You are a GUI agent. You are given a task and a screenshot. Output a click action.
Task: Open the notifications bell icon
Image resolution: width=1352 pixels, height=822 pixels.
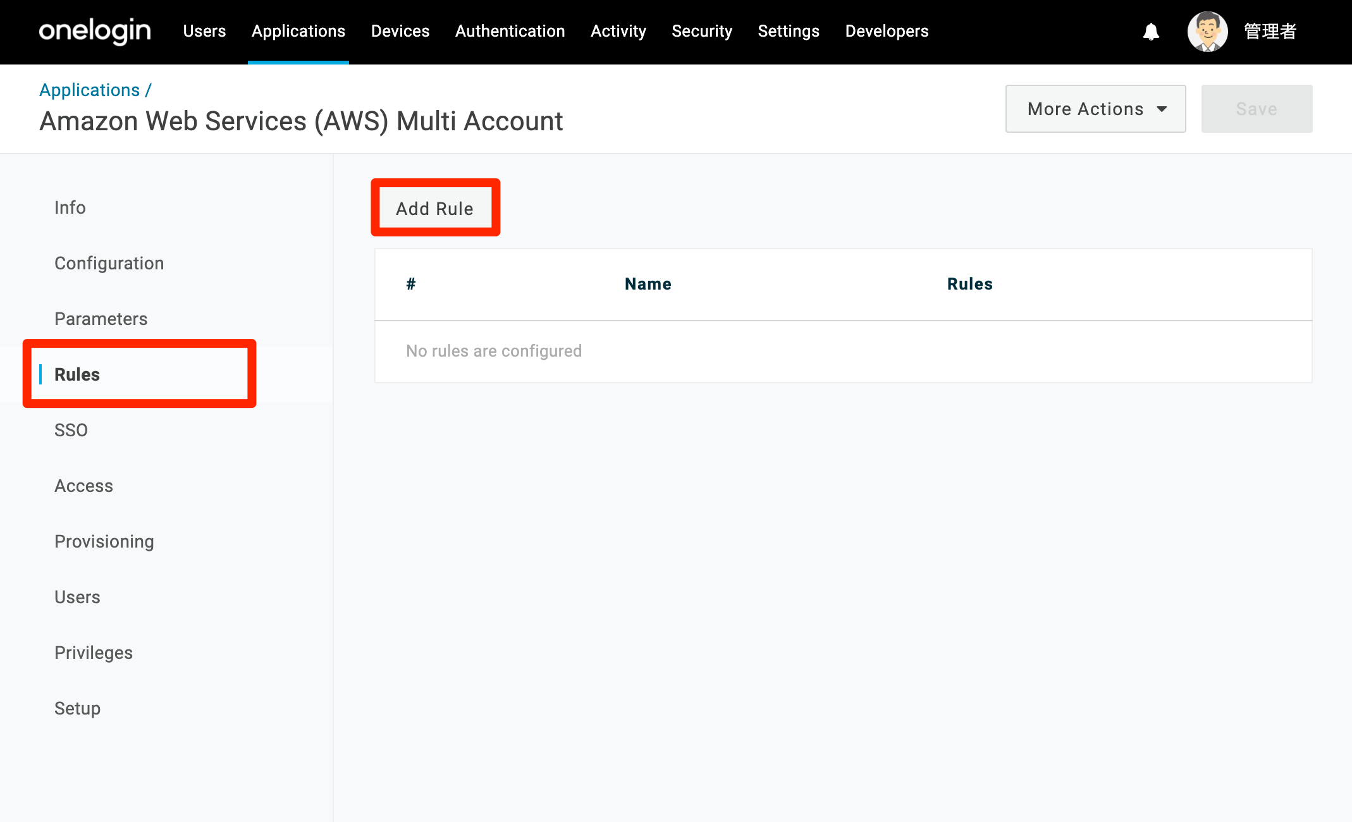tap(1151, 32)
